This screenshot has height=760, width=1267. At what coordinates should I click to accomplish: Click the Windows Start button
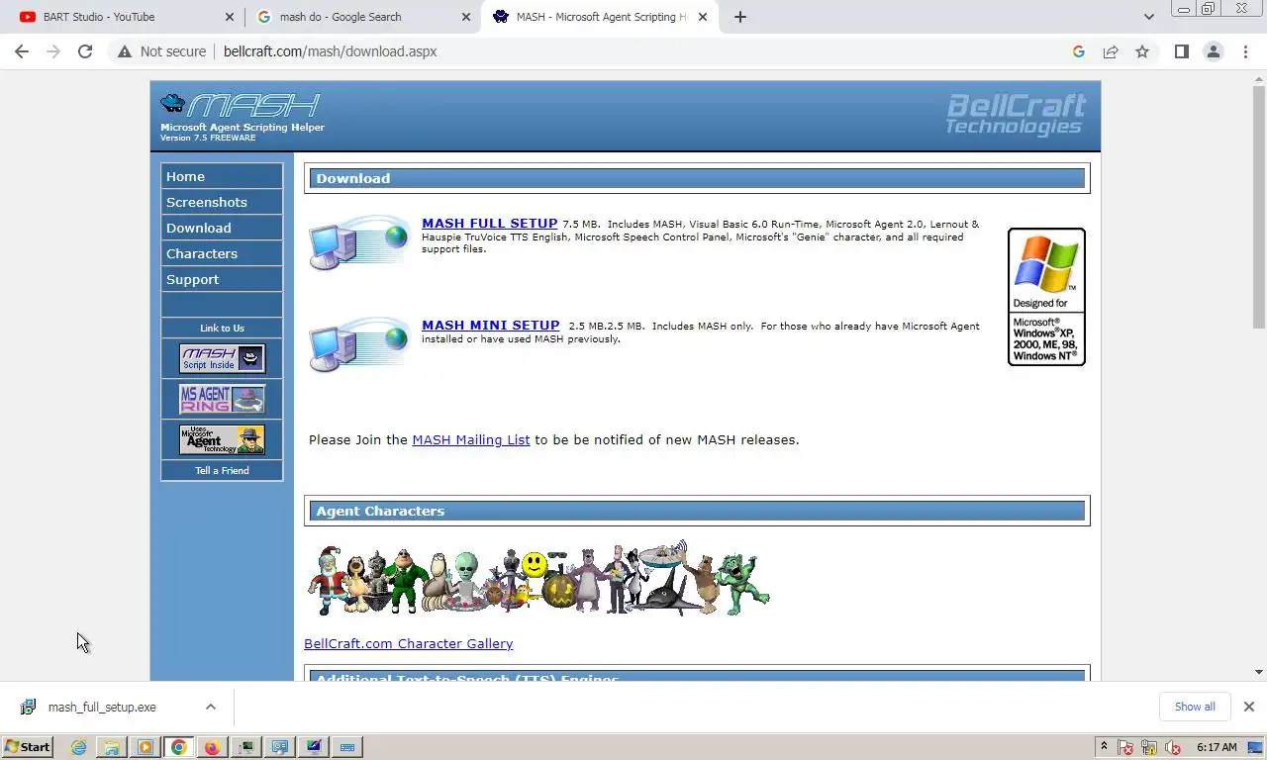pos(28,747)
